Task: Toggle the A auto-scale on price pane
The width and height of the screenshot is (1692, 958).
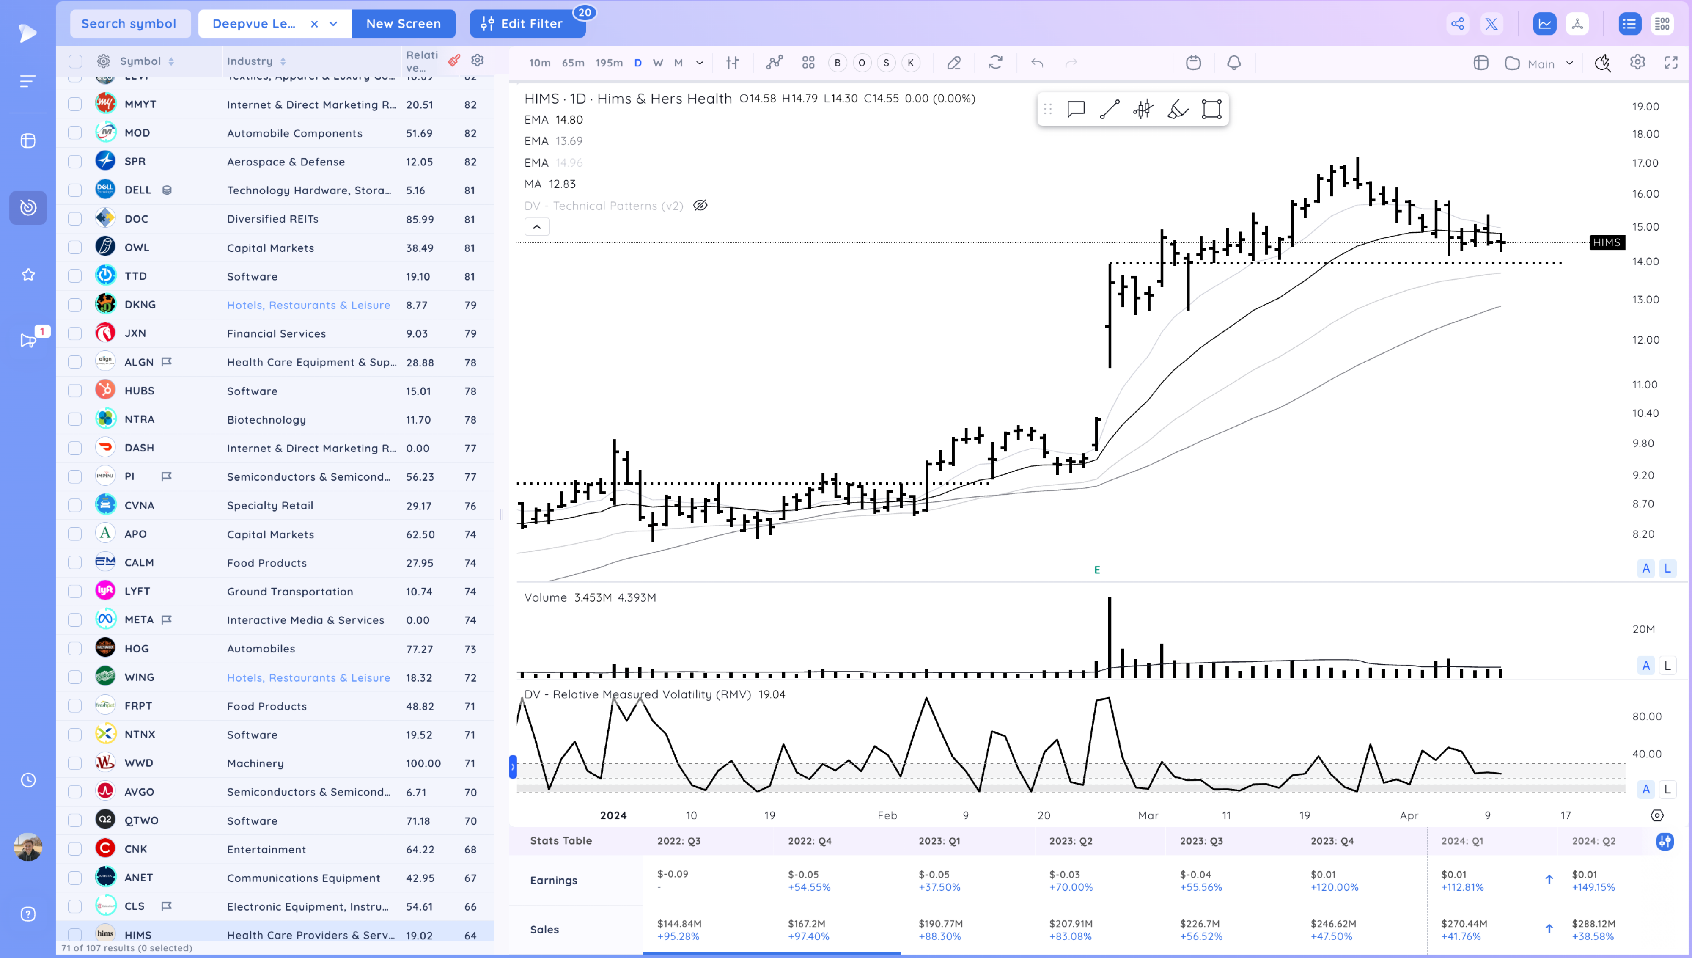Action: [1645, 568]
